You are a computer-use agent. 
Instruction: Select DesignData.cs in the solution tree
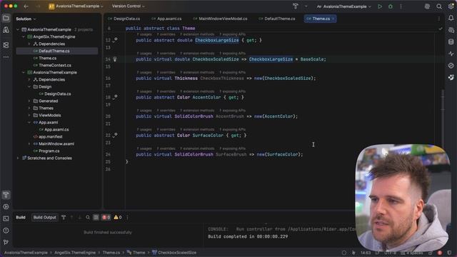point(57,94)
